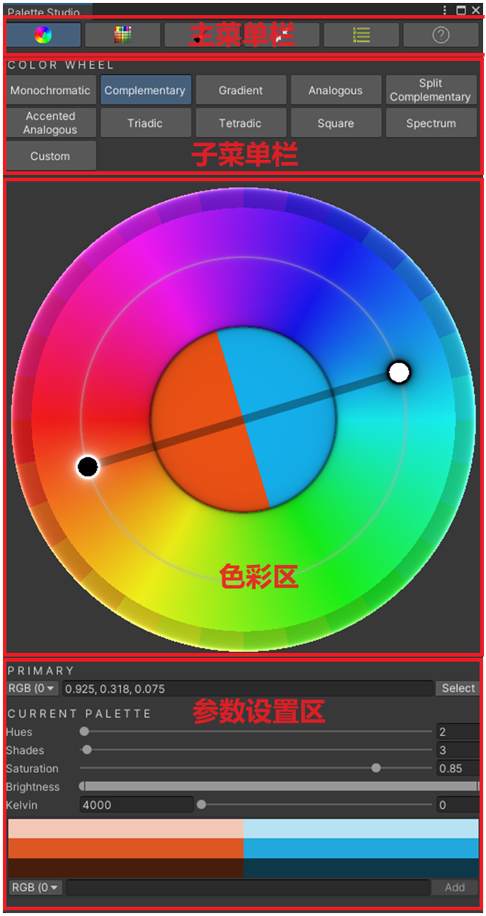Pick the light sky-blue palette swatch
Image resolution: width=486 pixels, height=916 pixels.
click(361, 829)
